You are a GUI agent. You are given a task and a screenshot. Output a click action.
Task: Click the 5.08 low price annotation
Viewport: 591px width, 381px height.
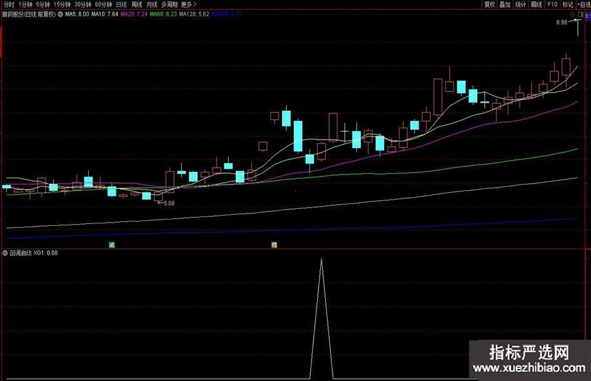[x=169, y=203]
